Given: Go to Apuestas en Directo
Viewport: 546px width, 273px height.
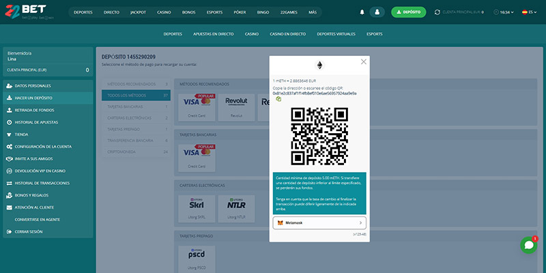Looking at the screenshot, I should pyautogui.click(x=214, y=34).
